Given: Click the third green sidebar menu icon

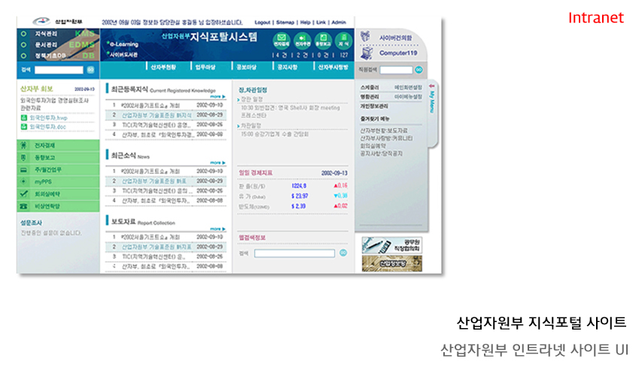Looking at the screenshot, I should pyautogui.click(x=24, y=169).
